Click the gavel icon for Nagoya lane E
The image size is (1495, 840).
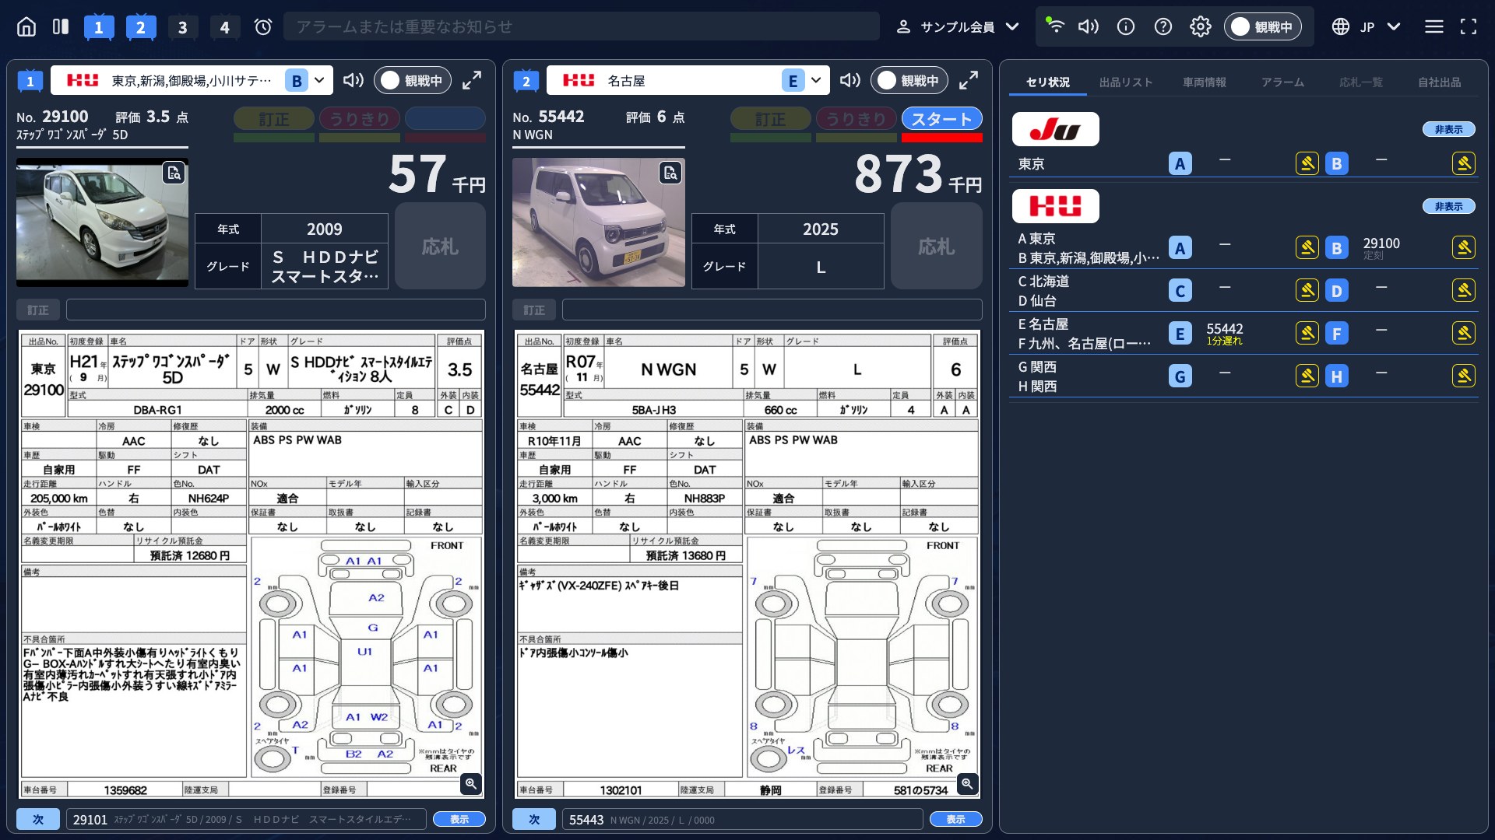pos(1307,333)
